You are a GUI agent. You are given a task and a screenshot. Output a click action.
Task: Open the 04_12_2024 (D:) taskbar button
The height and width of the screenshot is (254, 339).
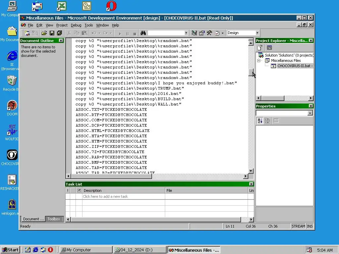click(140, 250)
